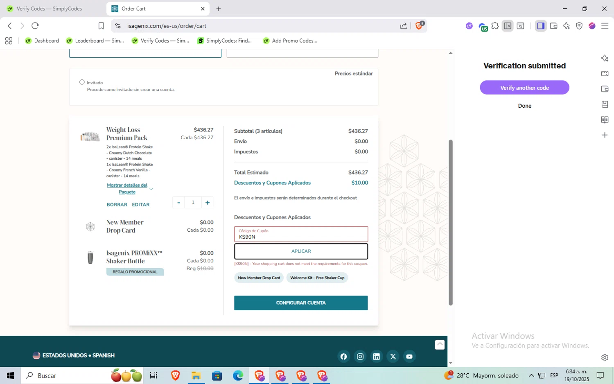This screenshot has height=384, width=614.
Task: Open Isagenix YouTube icon
Action: [x=409, y=357]
